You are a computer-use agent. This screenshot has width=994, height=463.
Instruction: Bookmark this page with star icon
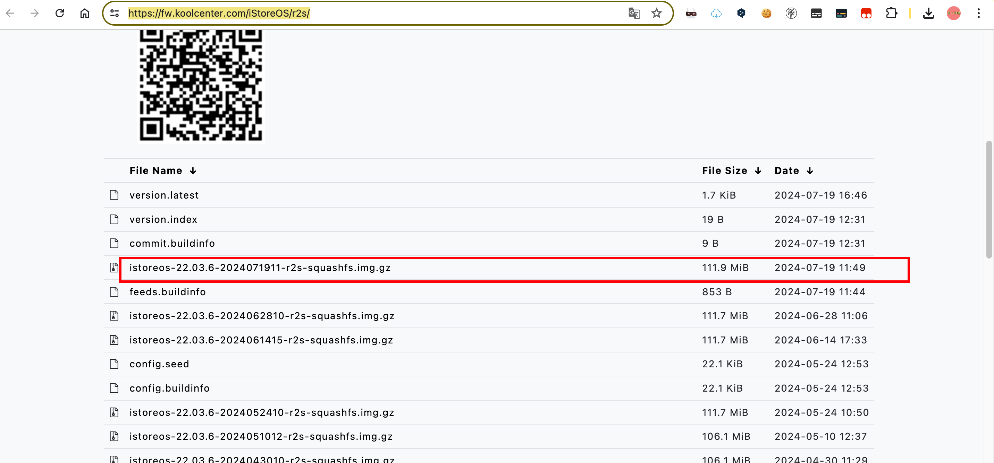coord(656,13)
